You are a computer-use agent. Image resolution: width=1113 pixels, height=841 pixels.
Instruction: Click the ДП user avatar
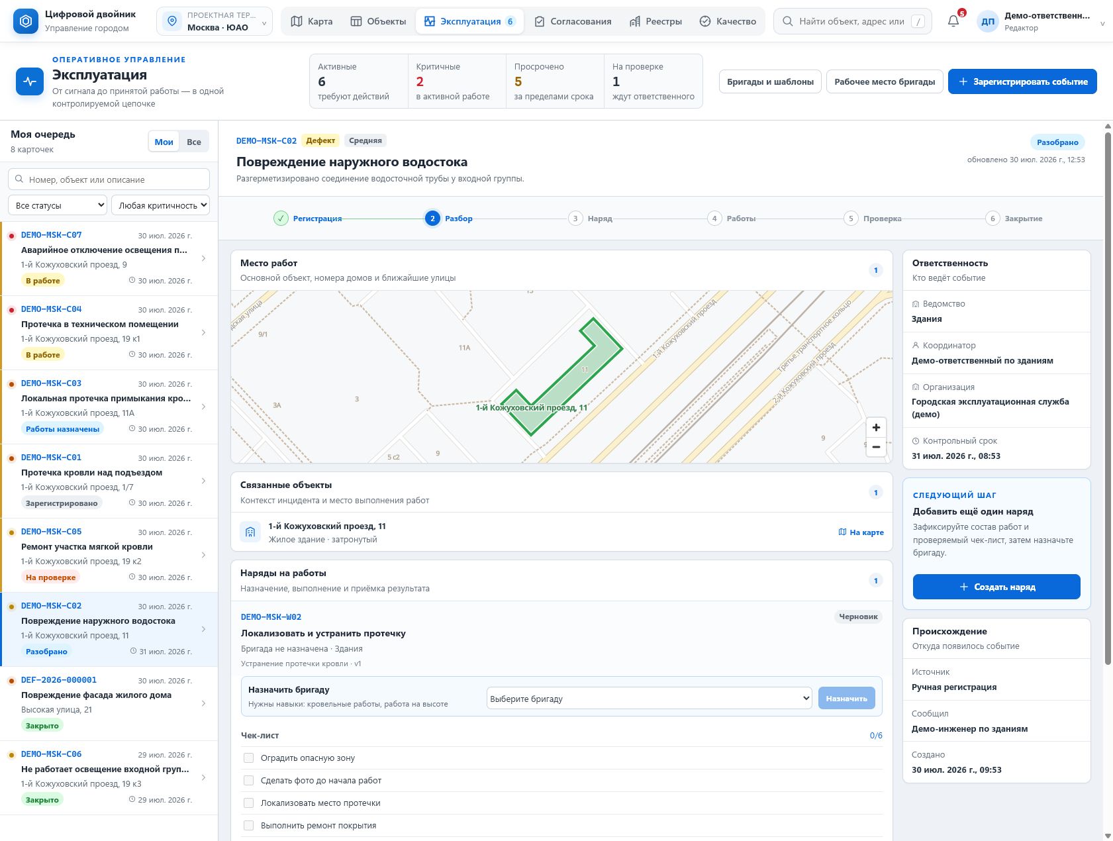pos(987,21)
